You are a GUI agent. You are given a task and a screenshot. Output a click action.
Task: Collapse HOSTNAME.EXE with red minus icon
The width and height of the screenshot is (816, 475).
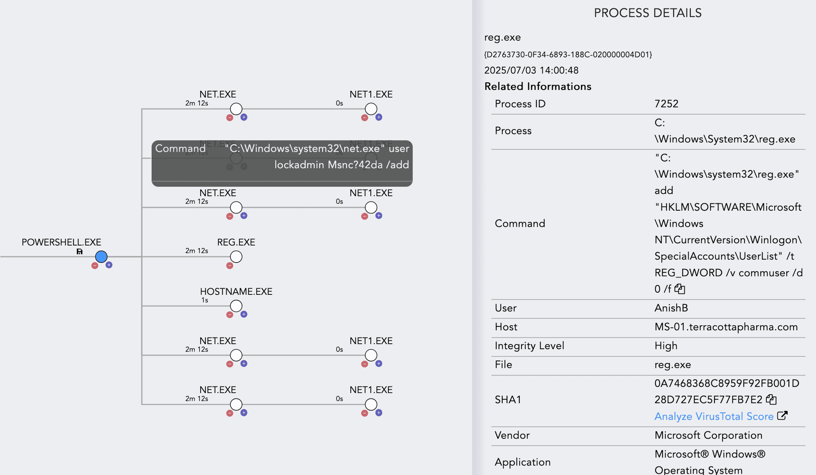[x=229, y=315]
